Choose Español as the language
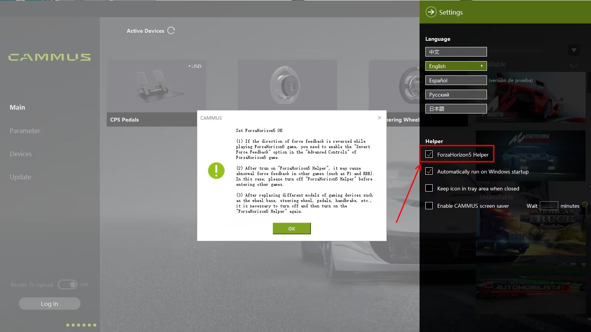 [456, 80]
